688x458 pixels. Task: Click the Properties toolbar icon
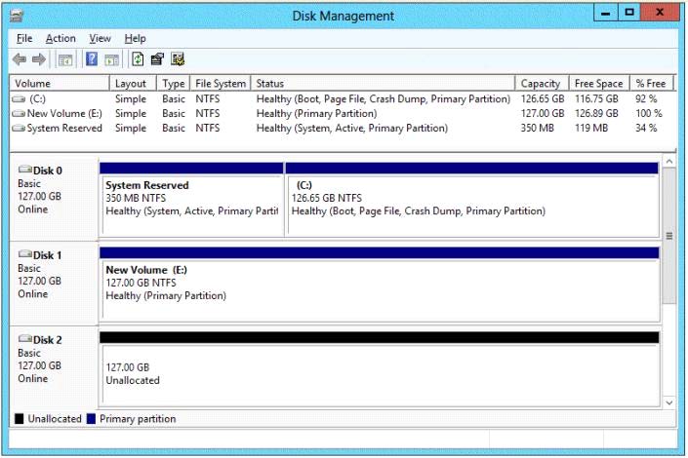[157, 59]
